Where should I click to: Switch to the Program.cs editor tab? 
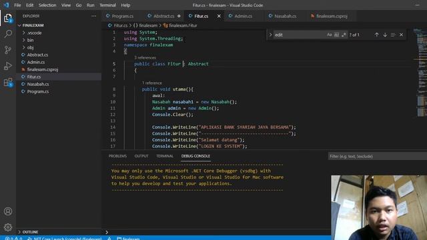[123, 16]
